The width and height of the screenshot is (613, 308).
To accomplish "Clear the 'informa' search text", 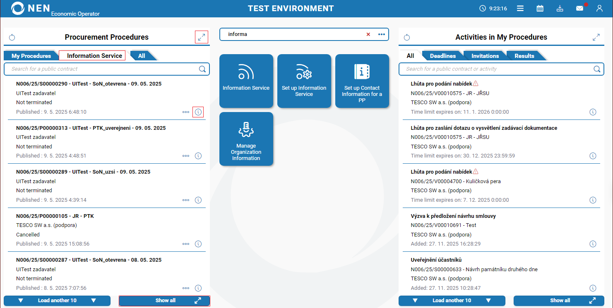I will point(368,34).
